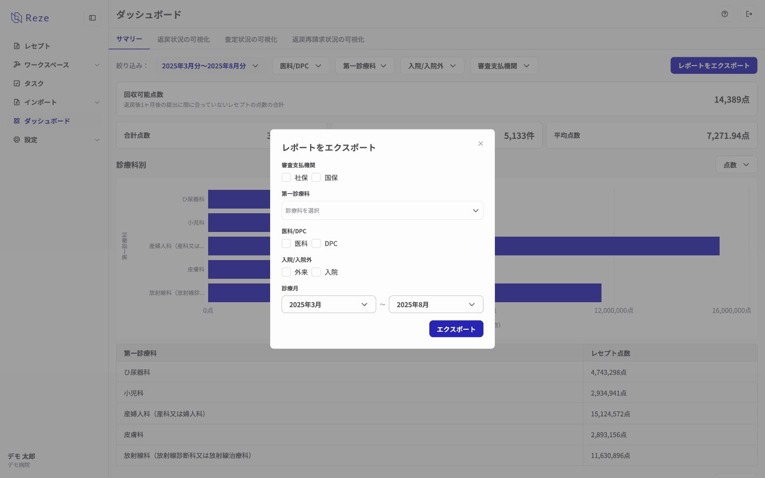Open the 診療科を選択 dropdown

click(x=382, y=211)
